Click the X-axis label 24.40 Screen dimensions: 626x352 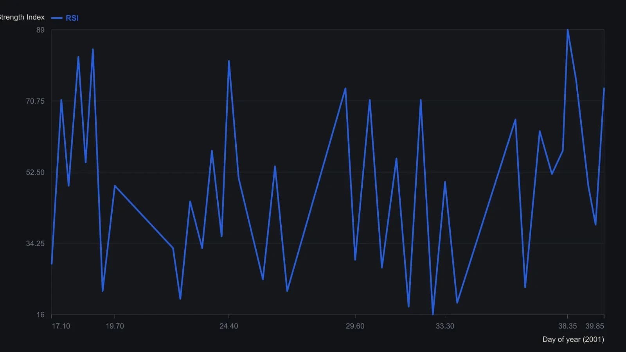[229, 326]
